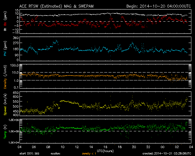The image size is (195, 156).
Task: Click the '18' hour label on the time axis
Action: point(120,147)
